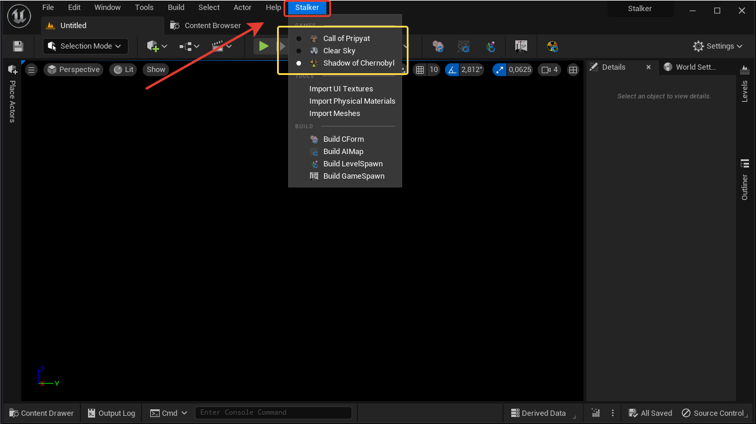
Task: Click the Build LevelSpawn entry in the Stalker menu
Action: pos(345,164)
